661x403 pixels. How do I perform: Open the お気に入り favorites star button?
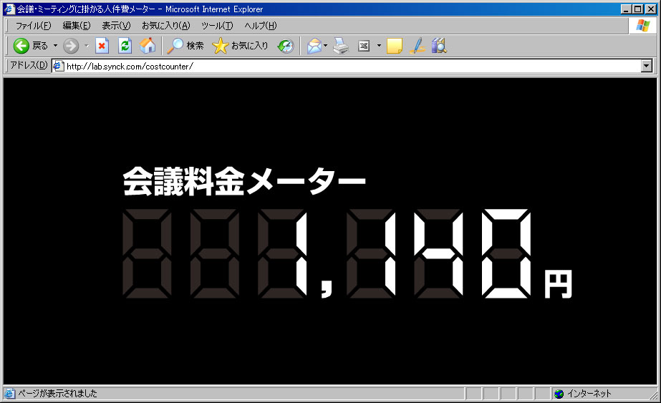tap(240, 46)
